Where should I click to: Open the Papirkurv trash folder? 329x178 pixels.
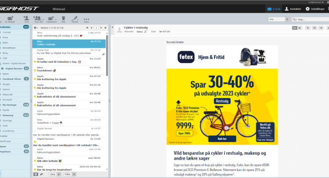(x=14, y=152)
